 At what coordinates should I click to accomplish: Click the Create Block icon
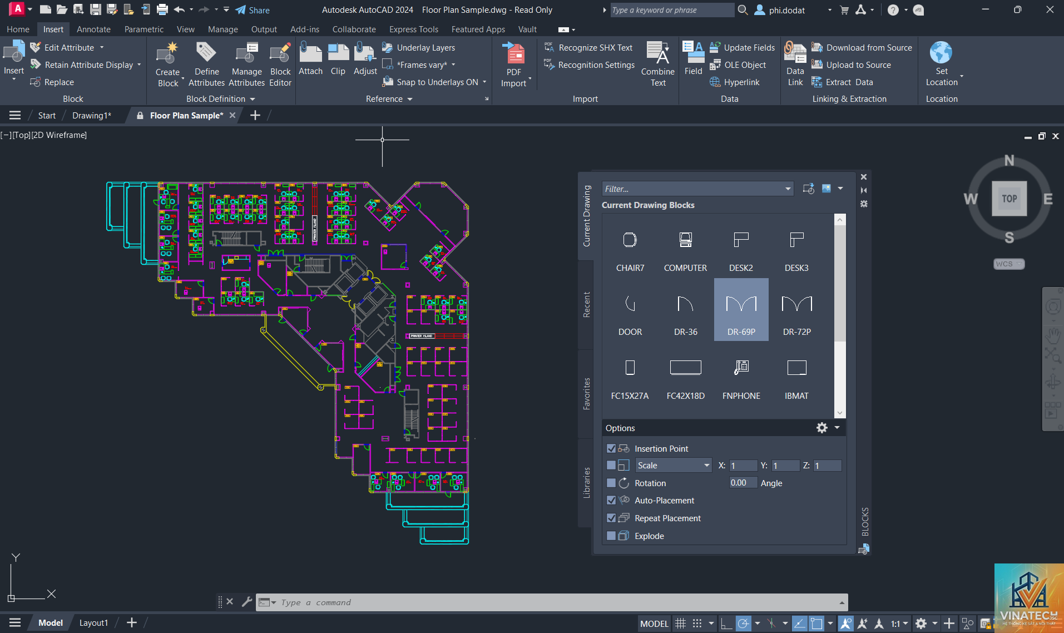coord(167,54)
